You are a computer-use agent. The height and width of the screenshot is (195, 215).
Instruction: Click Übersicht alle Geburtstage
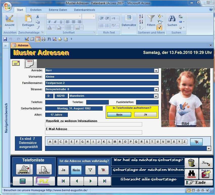point(148,179)
